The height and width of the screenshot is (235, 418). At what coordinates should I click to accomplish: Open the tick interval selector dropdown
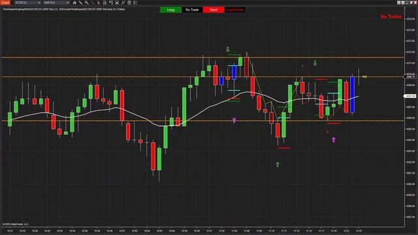pyautogui.click(x=56, y=3)
